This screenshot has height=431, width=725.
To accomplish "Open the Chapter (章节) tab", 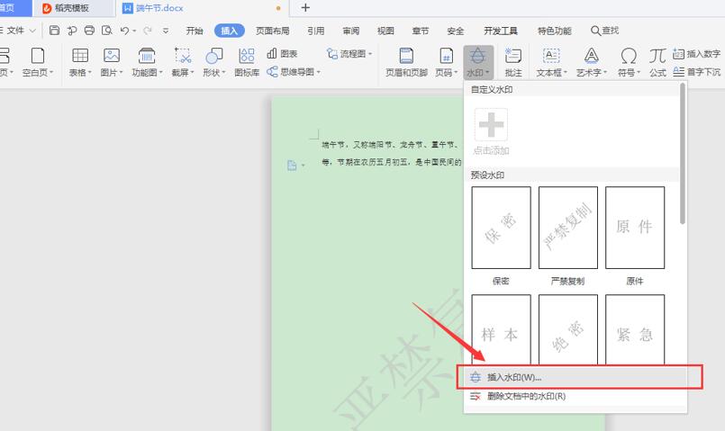I will point(421,31).
